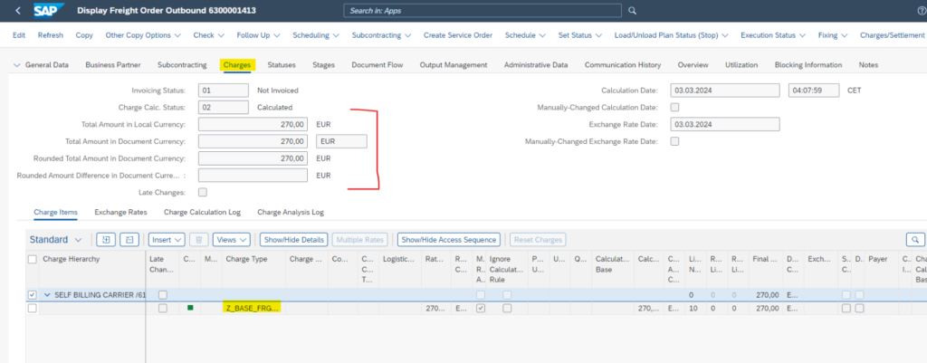The width and height of the screenshot is (927, 363).
Task: Click the table search icon at right
Action: pyautogui.click(x=915, y=239)
